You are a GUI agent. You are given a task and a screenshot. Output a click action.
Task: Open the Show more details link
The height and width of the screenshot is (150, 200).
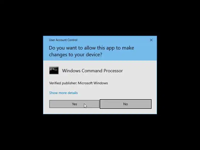tap(63, 93)
